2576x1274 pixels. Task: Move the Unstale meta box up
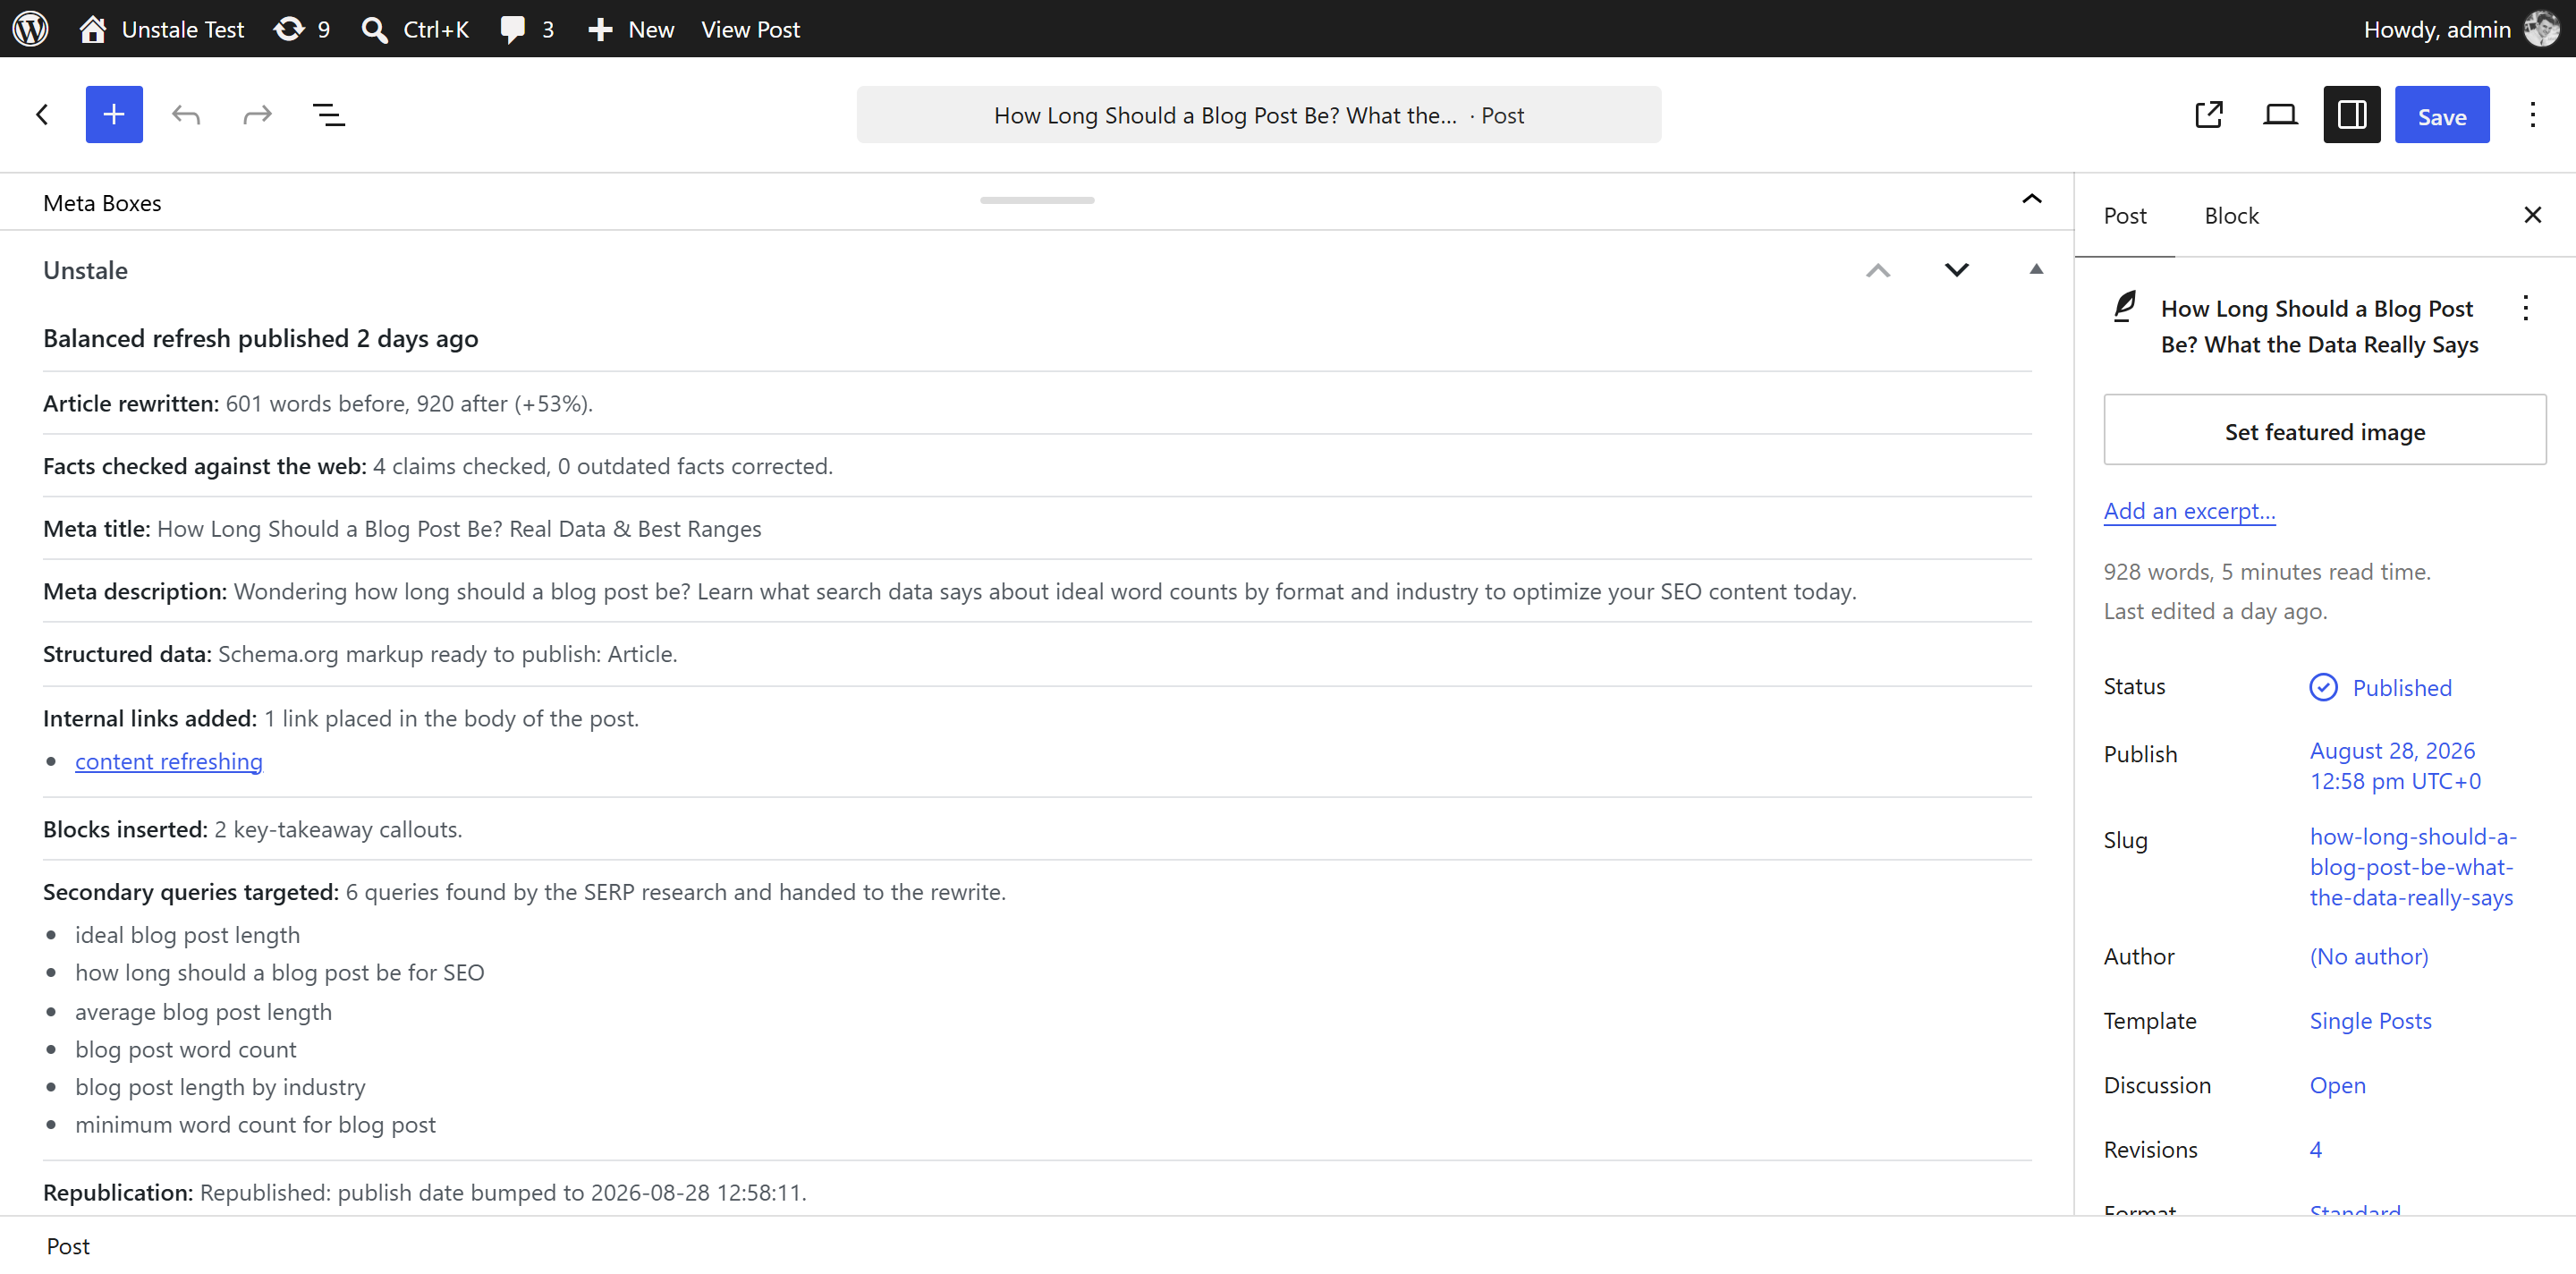1877,270
